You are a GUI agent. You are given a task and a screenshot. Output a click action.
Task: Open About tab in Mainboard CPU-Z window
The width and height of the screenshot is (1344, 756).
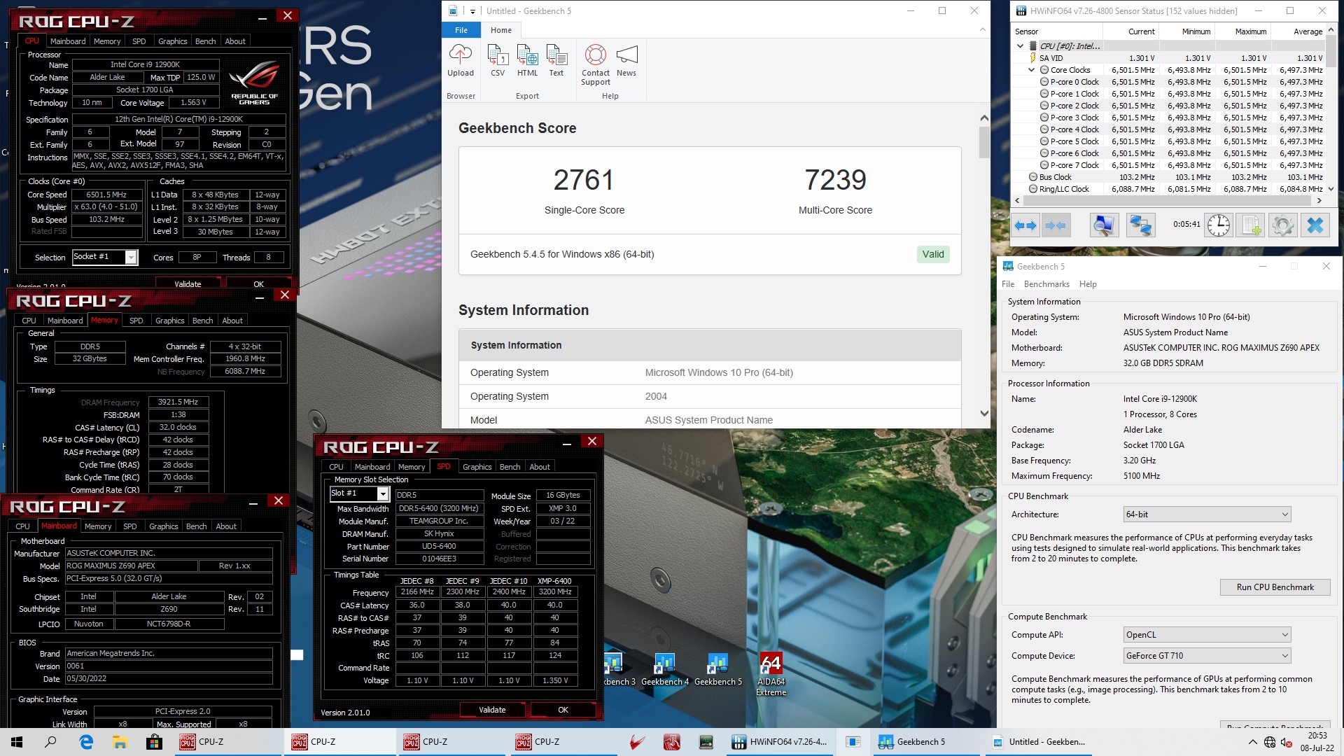click(226, 526)
